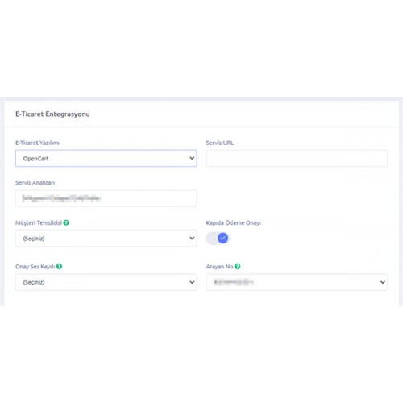This screenshot has width=403, height=403.
Task: Click the Servis URL label
Action: [219, 143]
